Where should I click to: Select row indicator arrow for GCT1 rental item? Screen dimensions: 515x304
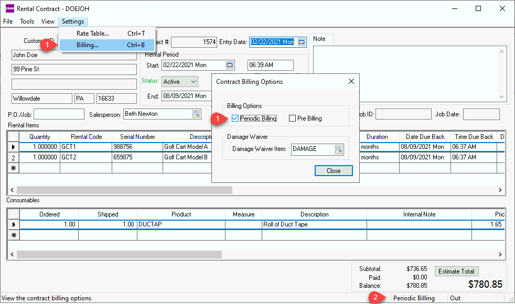(x=13, y=147)
